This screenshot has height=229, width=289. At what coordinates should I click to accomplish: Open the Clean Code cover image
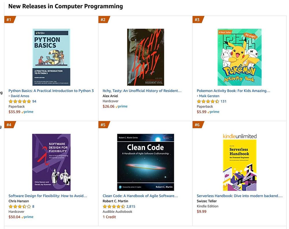click(x=146, y=162)
